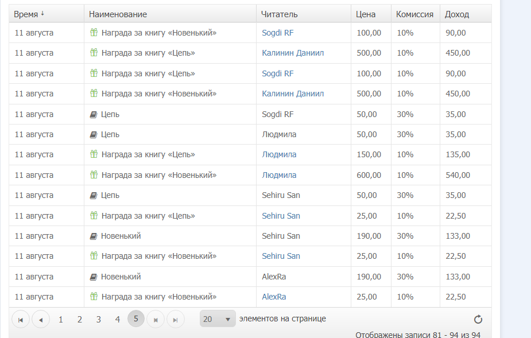Image resolution: width=531 pixels, height=338 pixels.
Task: Click book icon in AlexRa's «Новенький» purchase row
Action: point(94,277)
